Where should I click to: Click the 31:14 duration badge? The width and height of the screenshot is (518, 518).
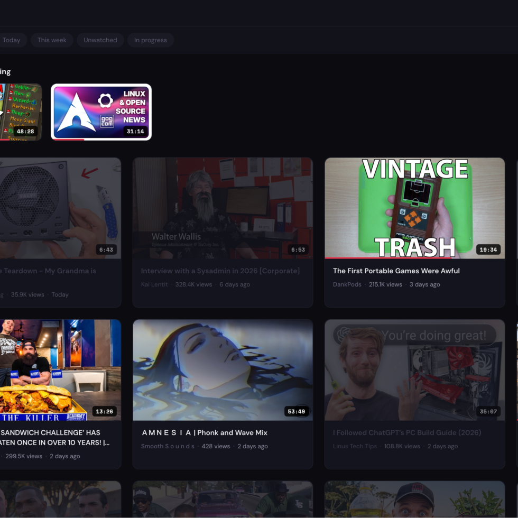(x=135, y=132)
